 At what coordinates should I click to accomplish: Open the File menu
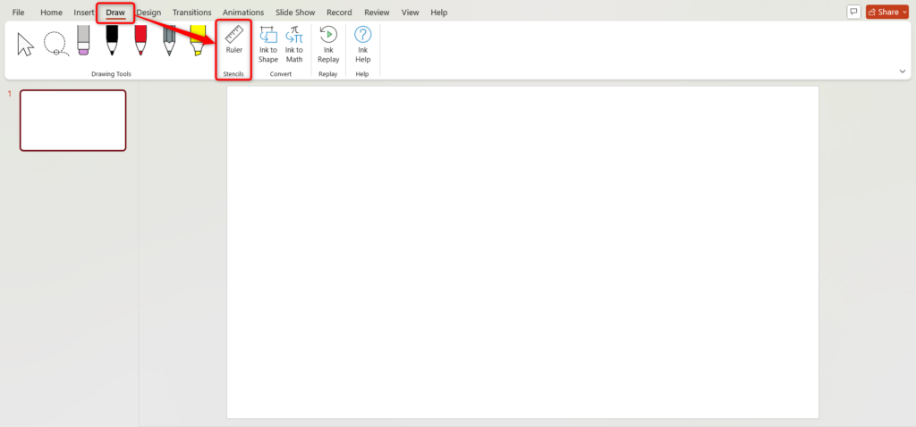pyautogui.click(x=18, y=13)
